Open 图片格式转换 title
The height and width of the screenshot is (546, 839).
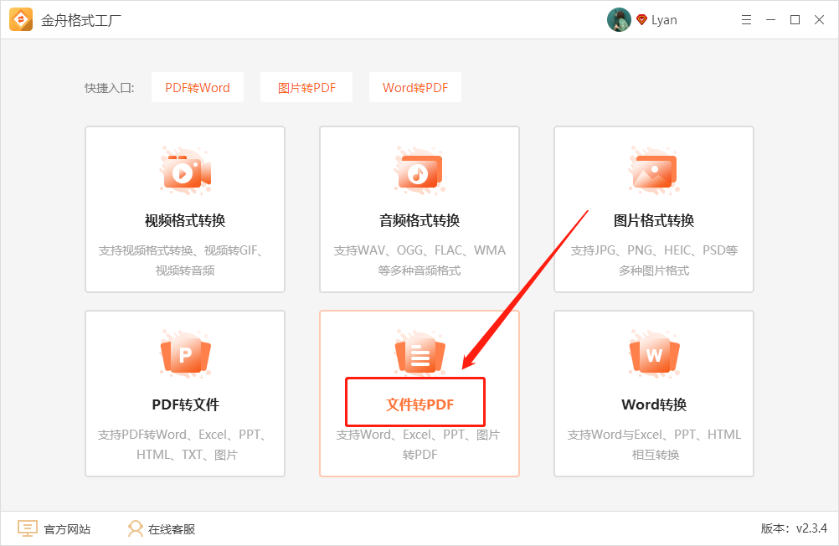[654, 220]
